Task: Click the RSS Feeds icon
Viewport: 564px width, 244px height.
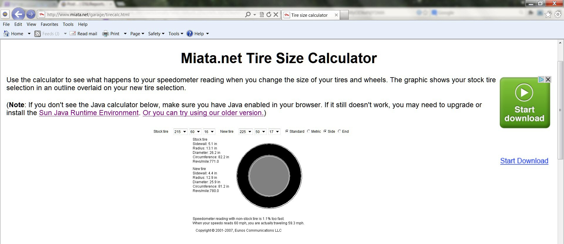Action: point(38,34)
